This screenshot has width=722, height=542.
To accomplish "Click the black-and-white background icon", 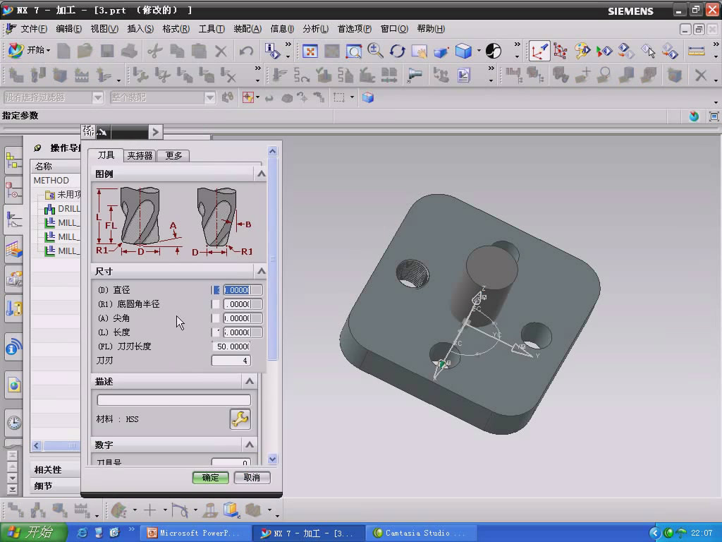I will click(493, 51).
